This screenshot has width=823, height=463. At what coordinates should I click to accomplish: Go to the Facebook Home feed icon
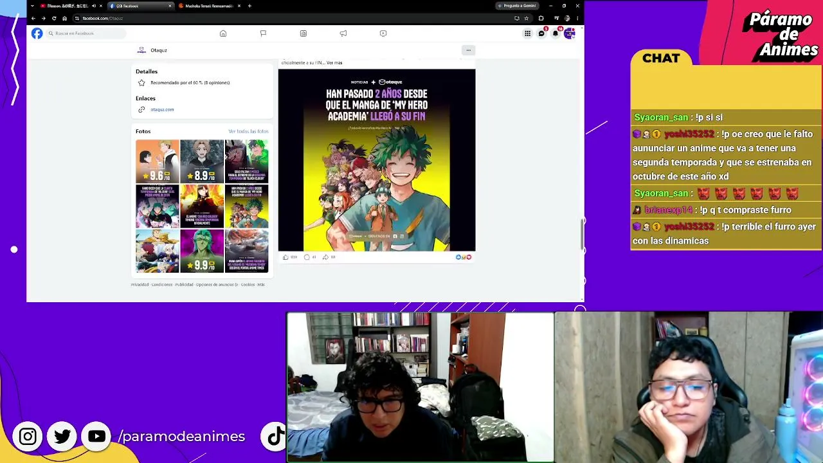click(x=223, y=33)
